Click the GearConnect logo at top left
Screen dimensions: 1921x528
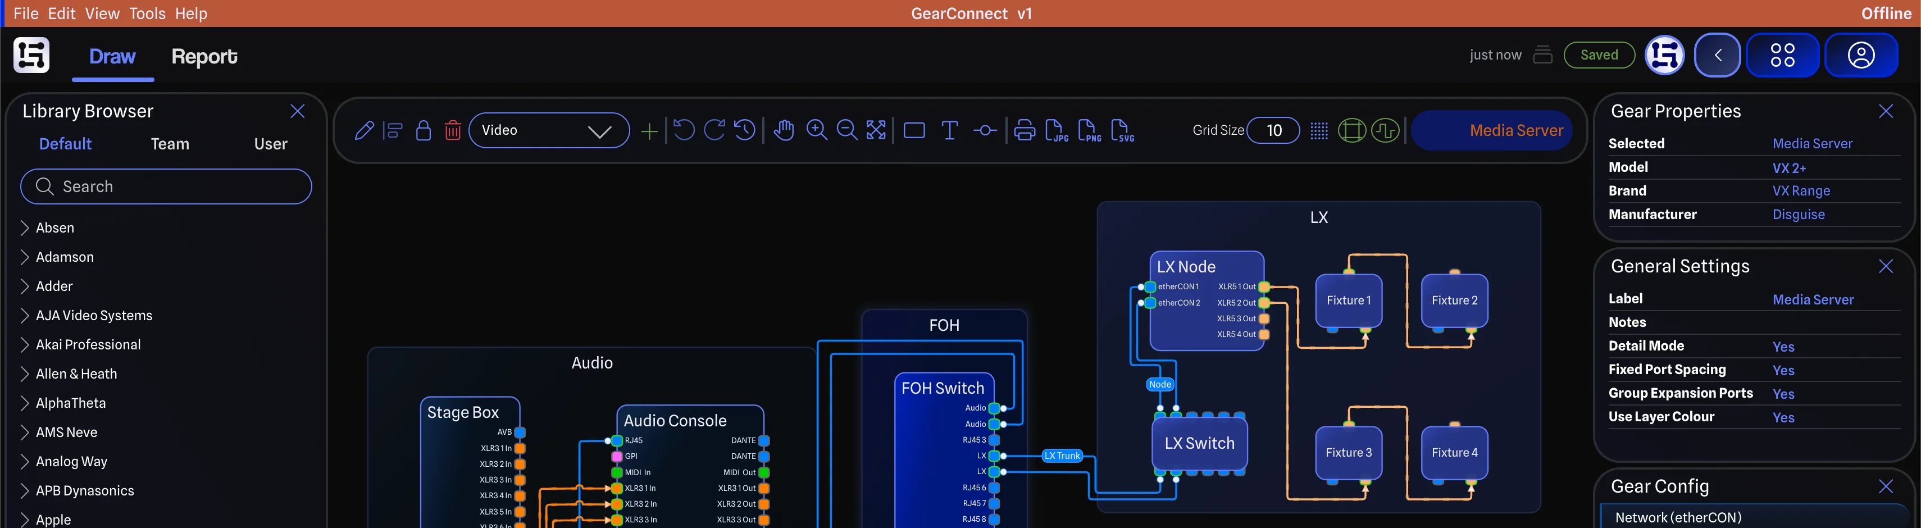(31, 55)
